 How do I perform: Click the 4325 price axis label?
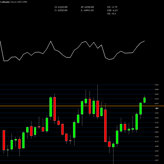point(156,151)
